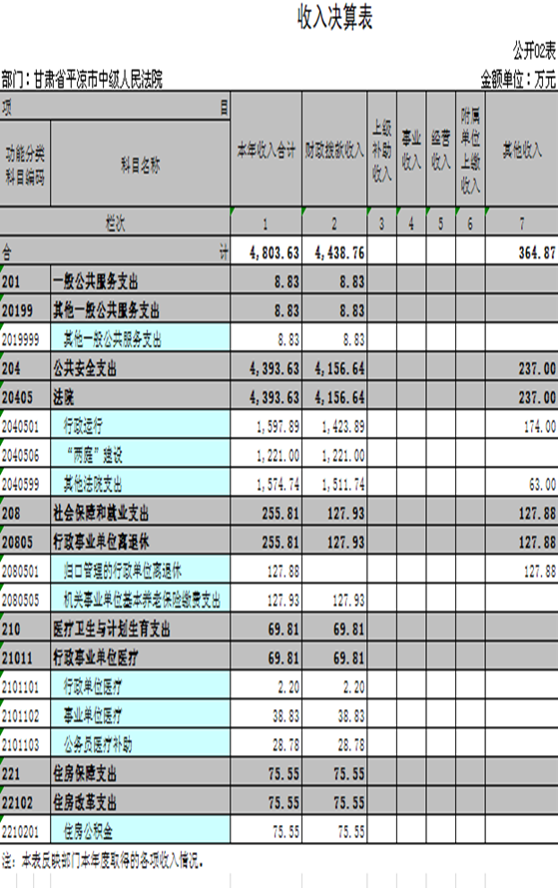Select the “两庭”建设 subject name

click(94, 455)
